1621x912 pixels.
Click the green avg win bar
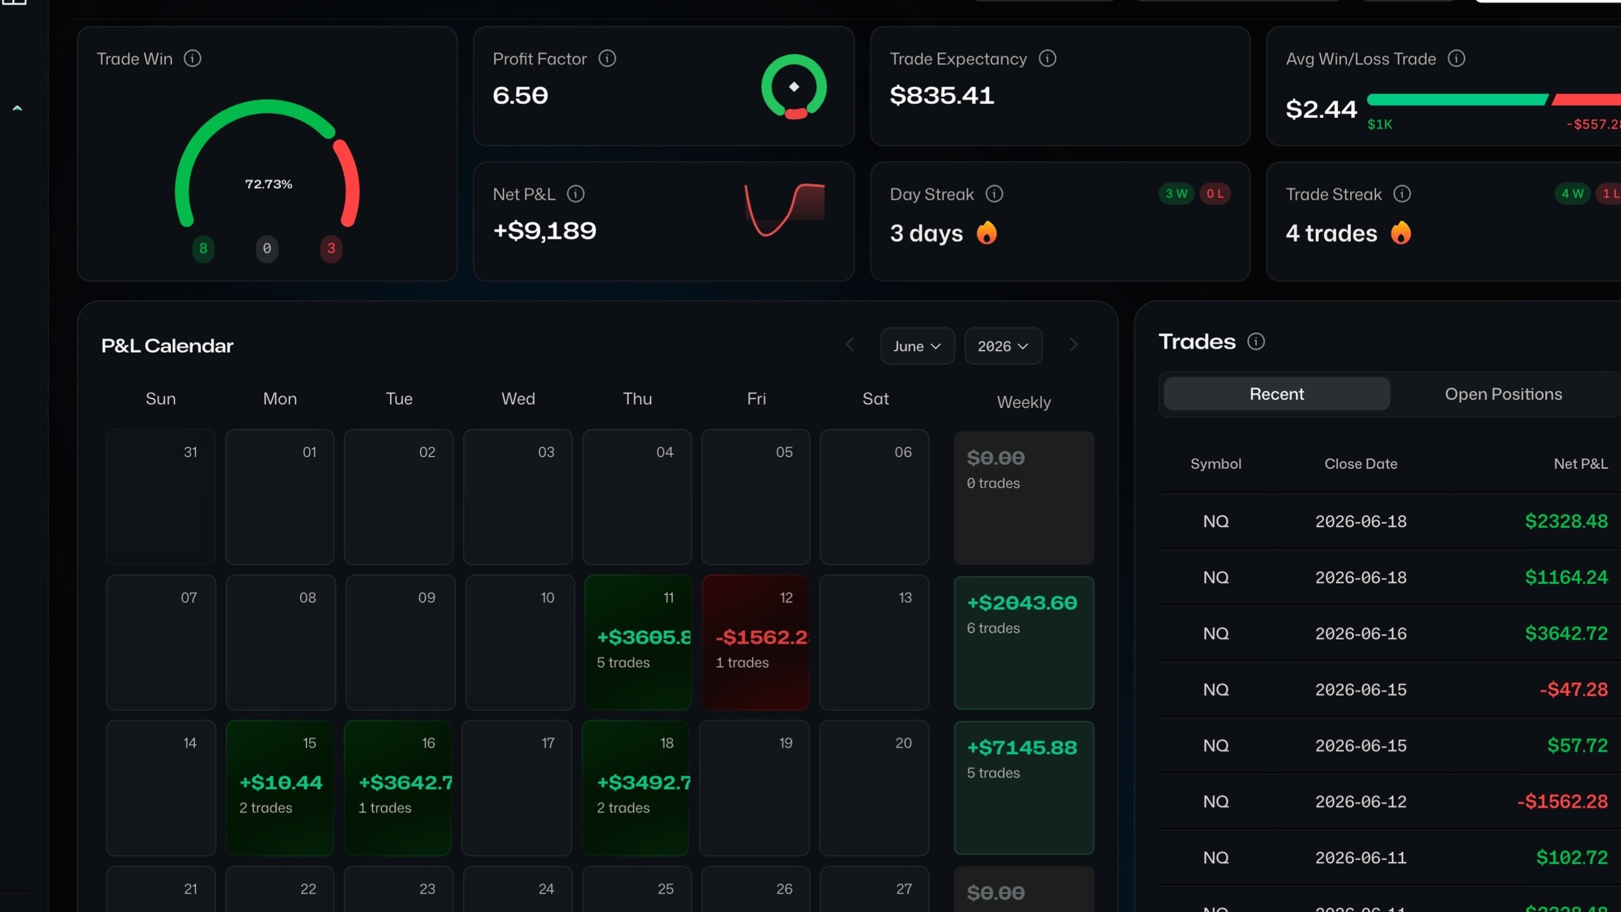click(1458, 99)
